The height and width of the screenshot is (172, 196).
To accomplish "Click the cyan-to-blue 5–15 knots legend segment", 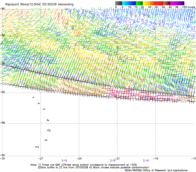I will click(x=129, y=3).
